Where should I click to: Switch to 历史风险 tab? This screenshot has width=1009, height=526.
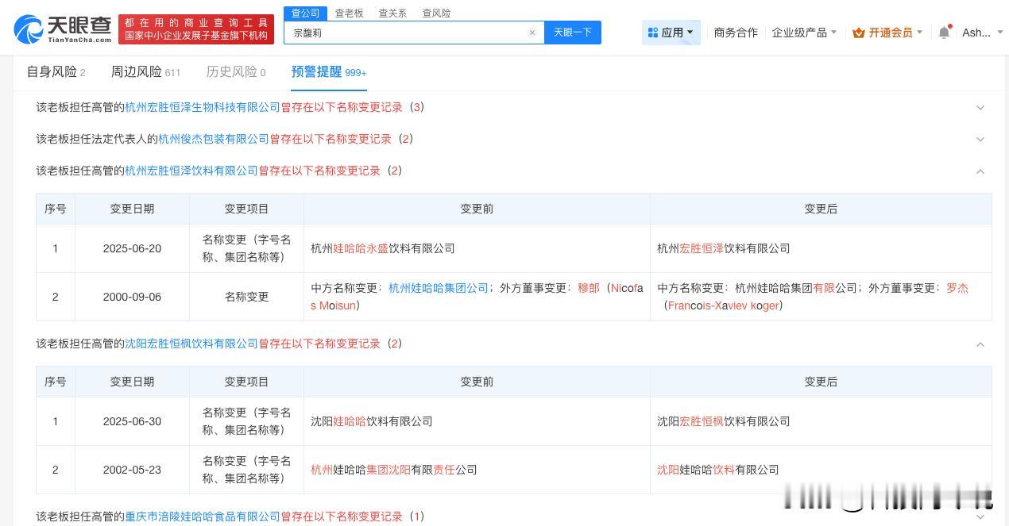(236, 71)
